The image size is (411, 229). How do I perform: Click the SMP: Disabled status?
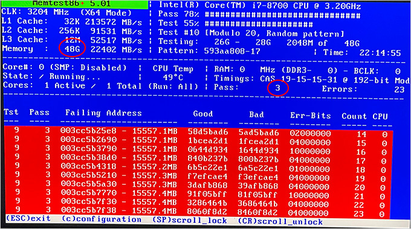(x=88, y=67)
